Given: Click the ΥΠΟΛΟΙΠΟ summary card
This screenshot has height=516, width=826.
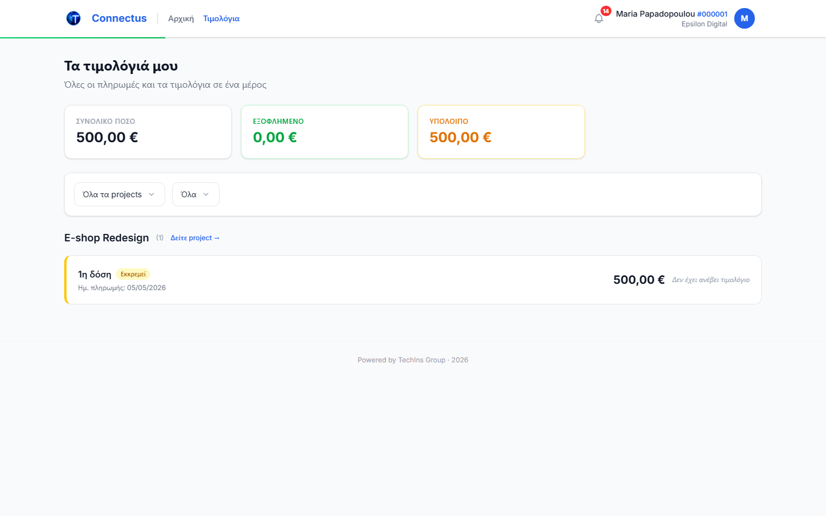Looking at the screenshot, I should (501, 132).
